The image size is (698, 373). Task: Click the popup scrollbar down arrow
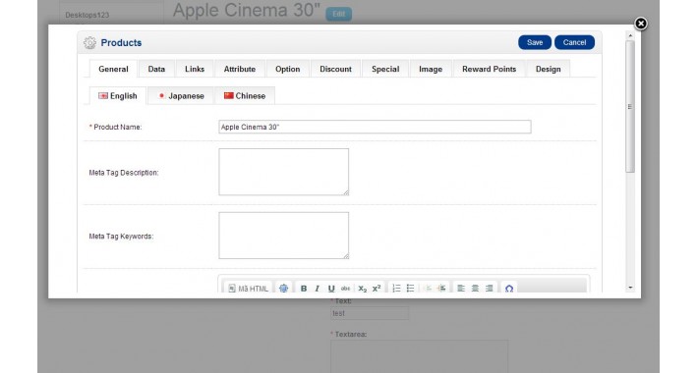630,288
